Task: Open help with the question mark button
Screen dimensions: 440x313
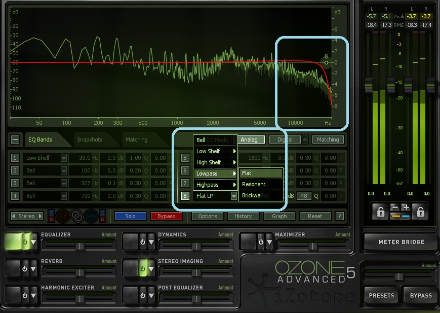Action: point(340,216)
